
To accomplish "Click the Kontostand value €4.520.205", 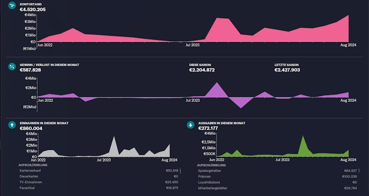I will pyautogui.click(x=33, y=9).
